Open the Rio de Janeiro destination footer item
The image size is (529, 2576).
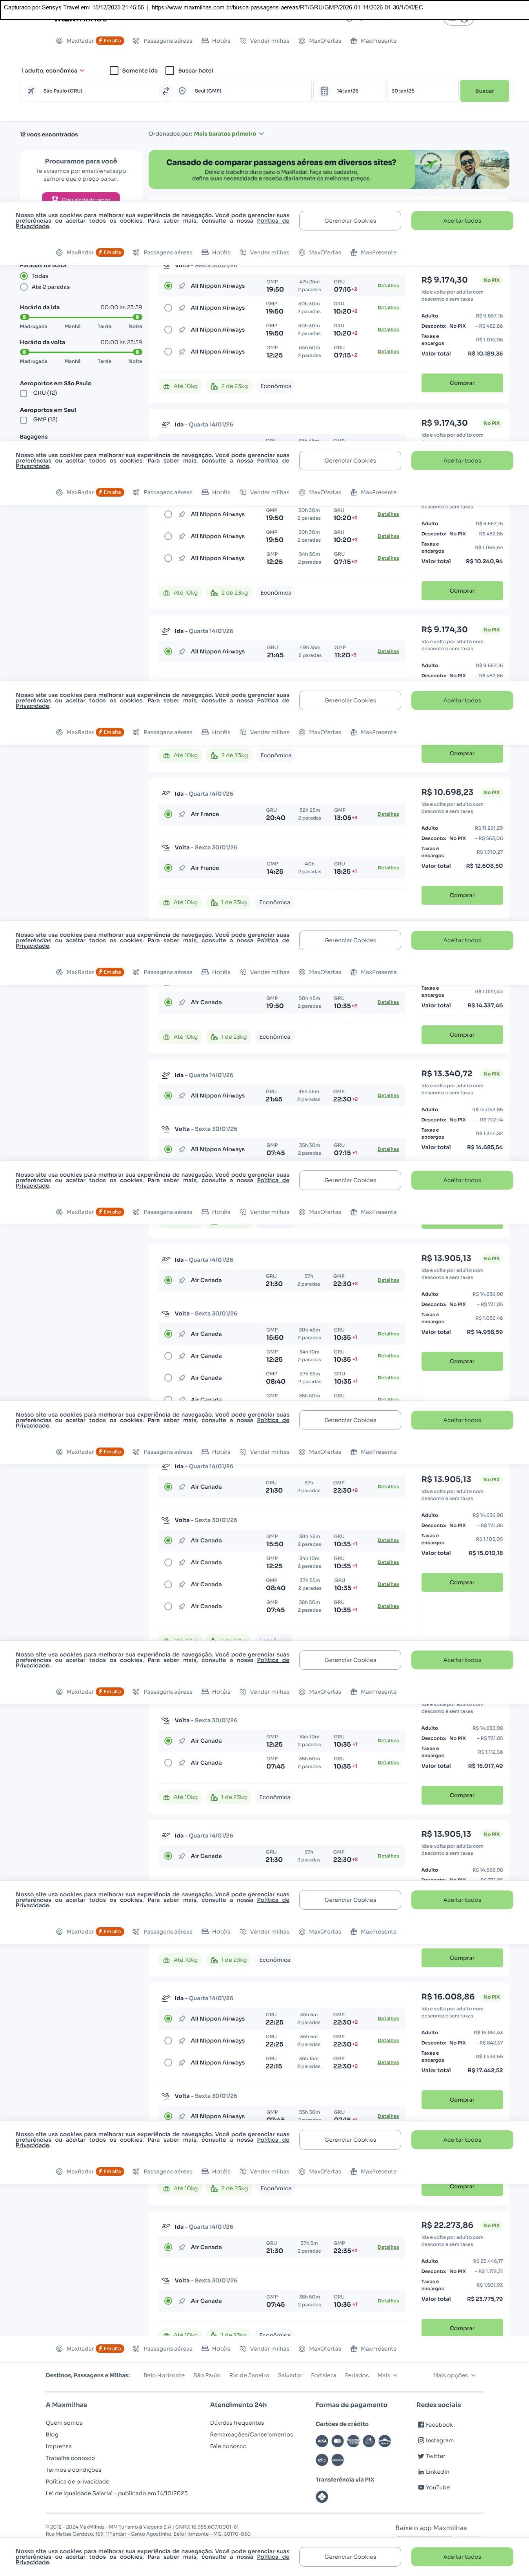tap(249, 2375)
